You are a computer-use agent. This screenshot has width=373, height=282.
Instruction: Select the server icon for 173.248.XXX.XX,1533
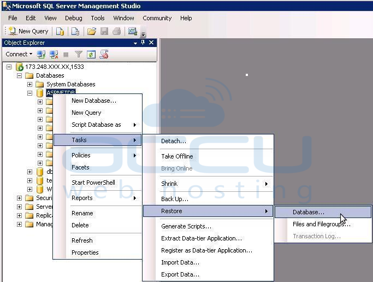tap(20, 67)
